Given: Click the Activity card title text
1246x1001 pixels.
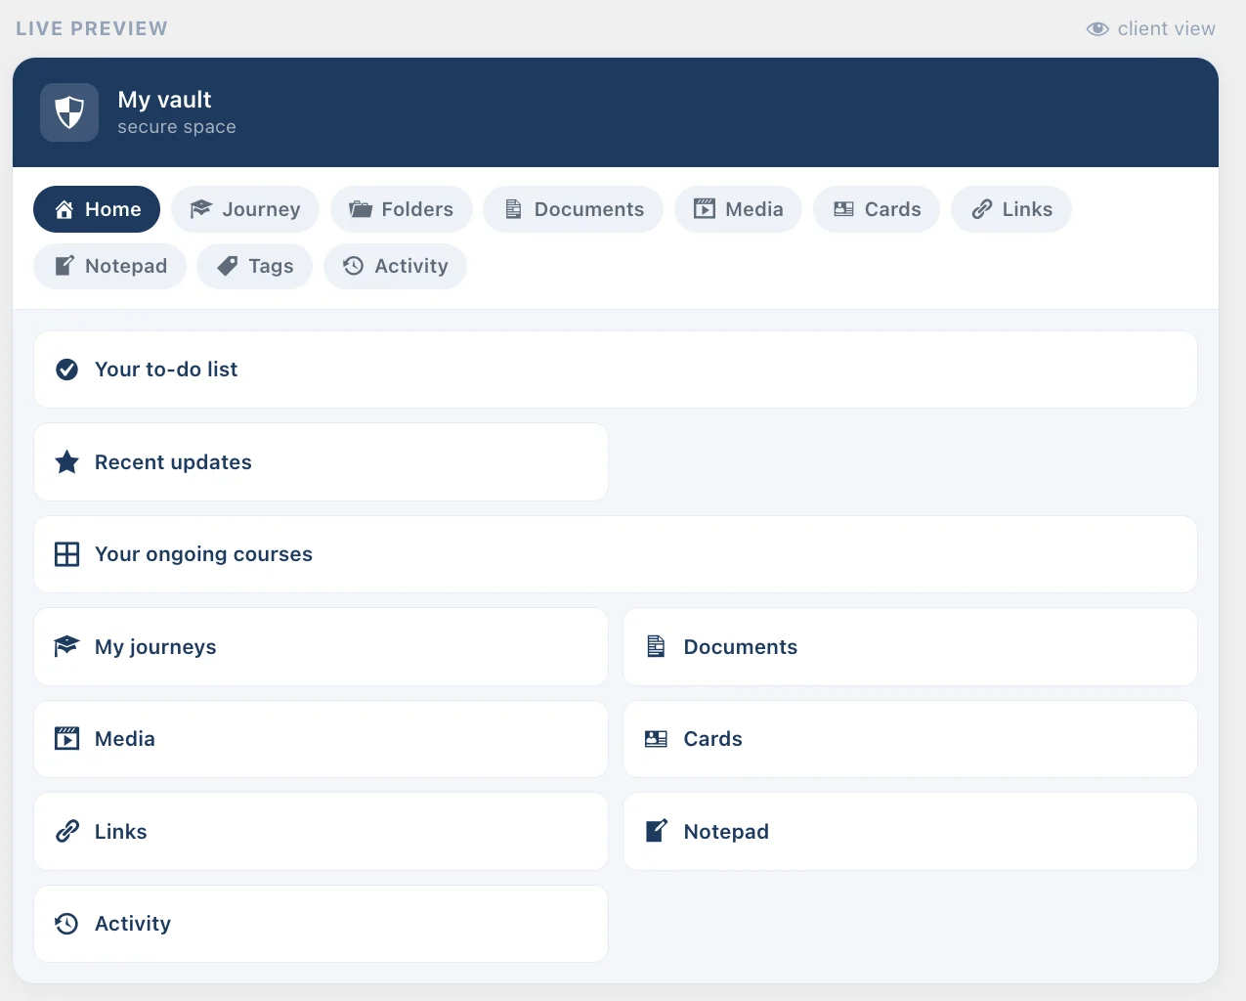Looking at the screenshot, I should (133, 924).
